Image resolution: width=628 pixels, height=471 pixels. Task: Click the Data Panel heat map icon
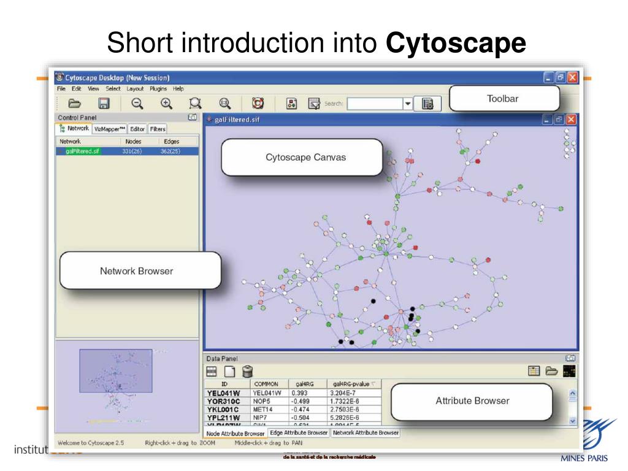tap(569, 371)
